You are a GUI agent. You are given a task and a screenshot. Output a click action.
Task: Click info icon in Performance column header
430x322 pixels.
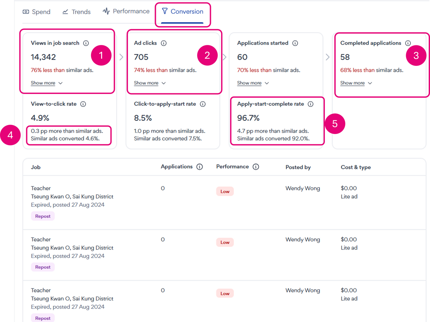click(x=256, y=167)
